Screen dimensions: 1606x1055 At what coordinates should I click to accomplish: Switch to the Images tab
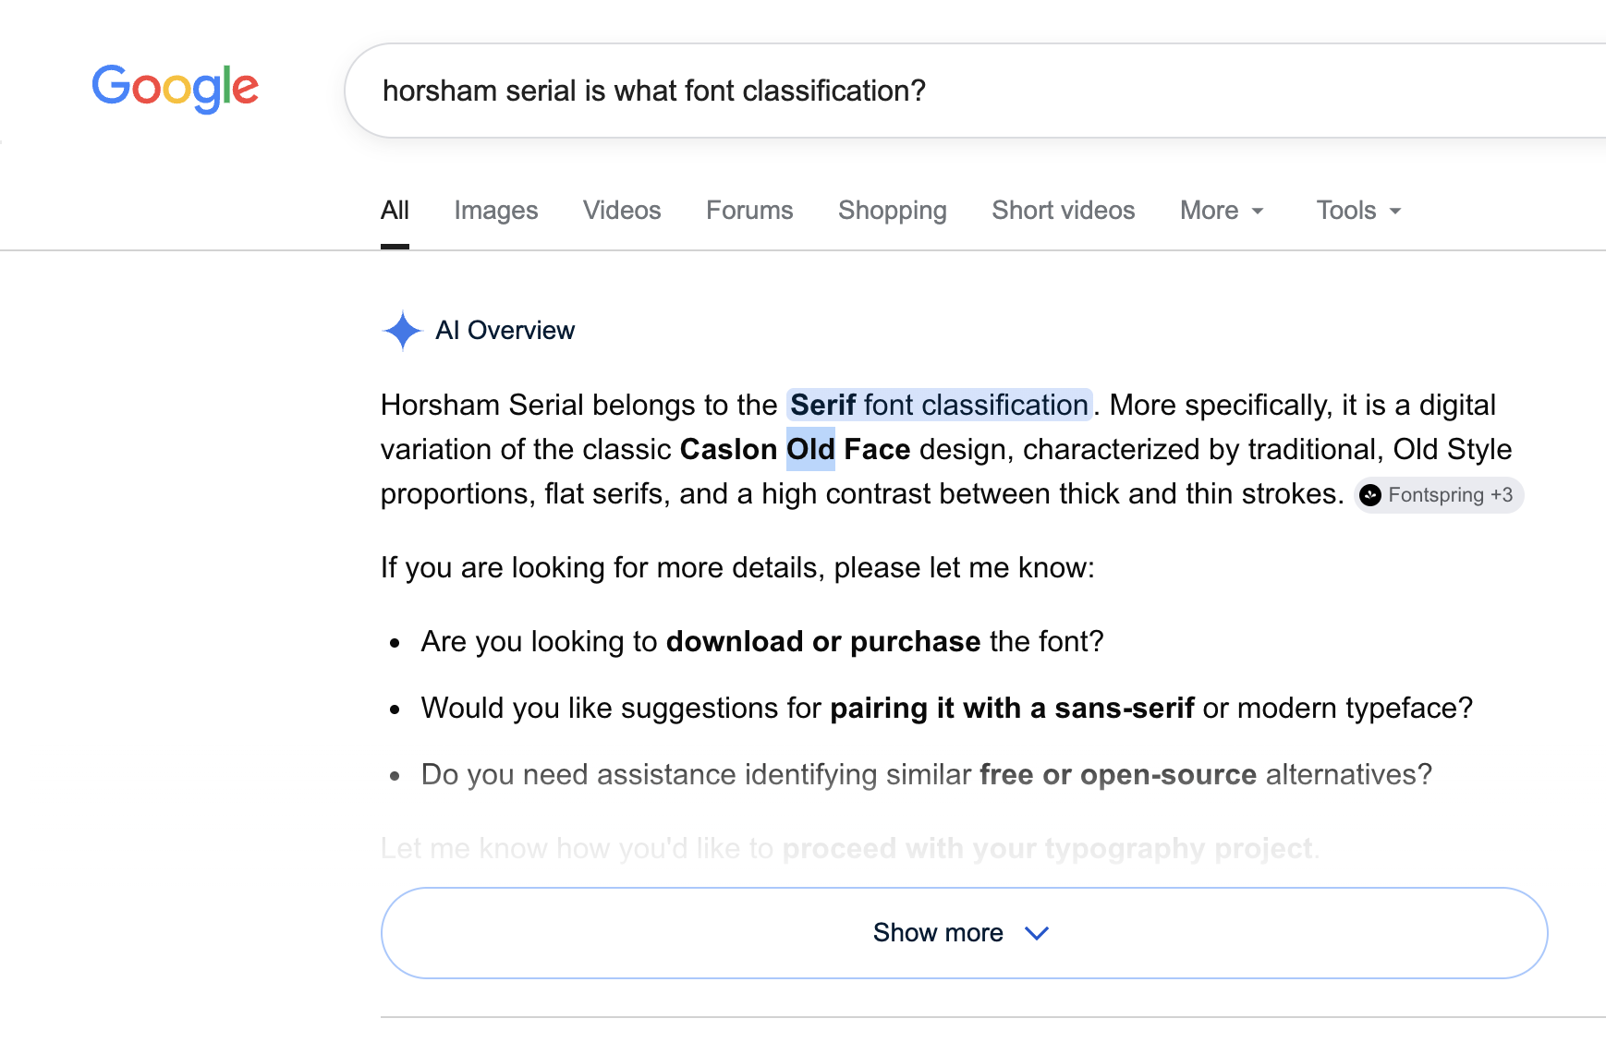[496, 211]
